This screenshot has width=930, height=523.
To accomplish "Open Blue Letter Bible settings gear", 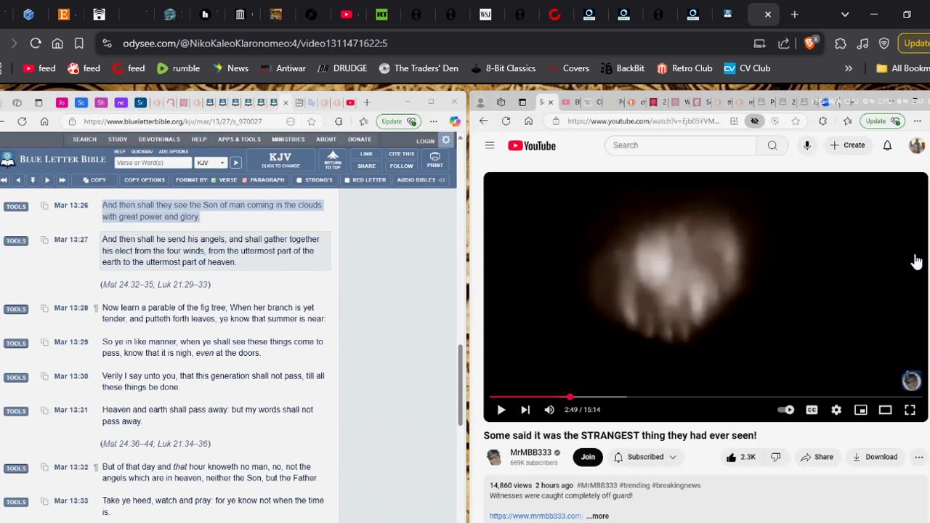I will click(446, 140).
